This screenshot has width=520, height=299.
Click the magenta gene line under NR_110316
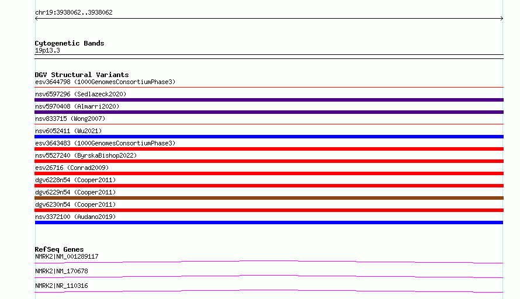point(269,291)
